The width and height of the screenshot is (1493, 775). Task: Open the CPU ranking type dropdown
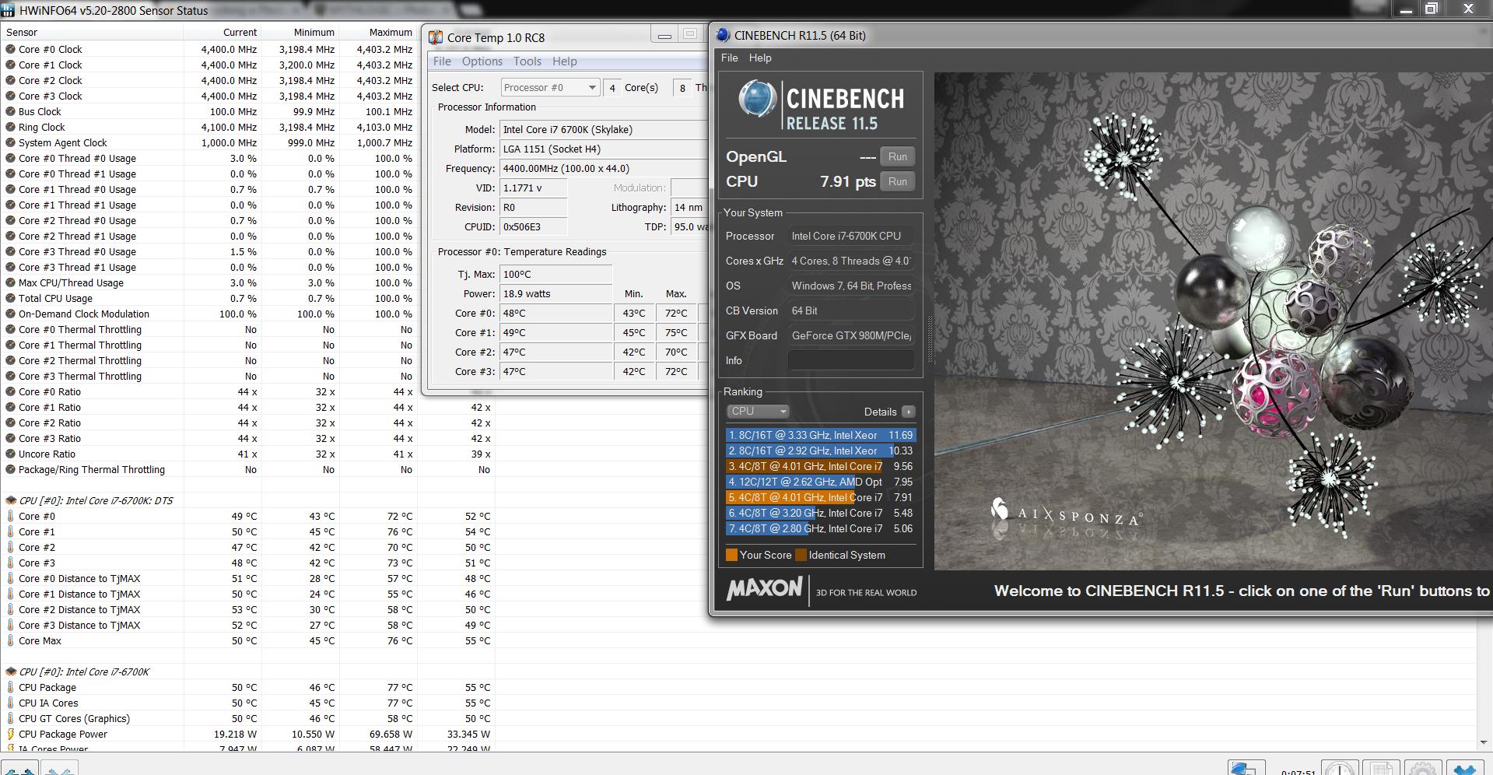click(x=757, y=412)
